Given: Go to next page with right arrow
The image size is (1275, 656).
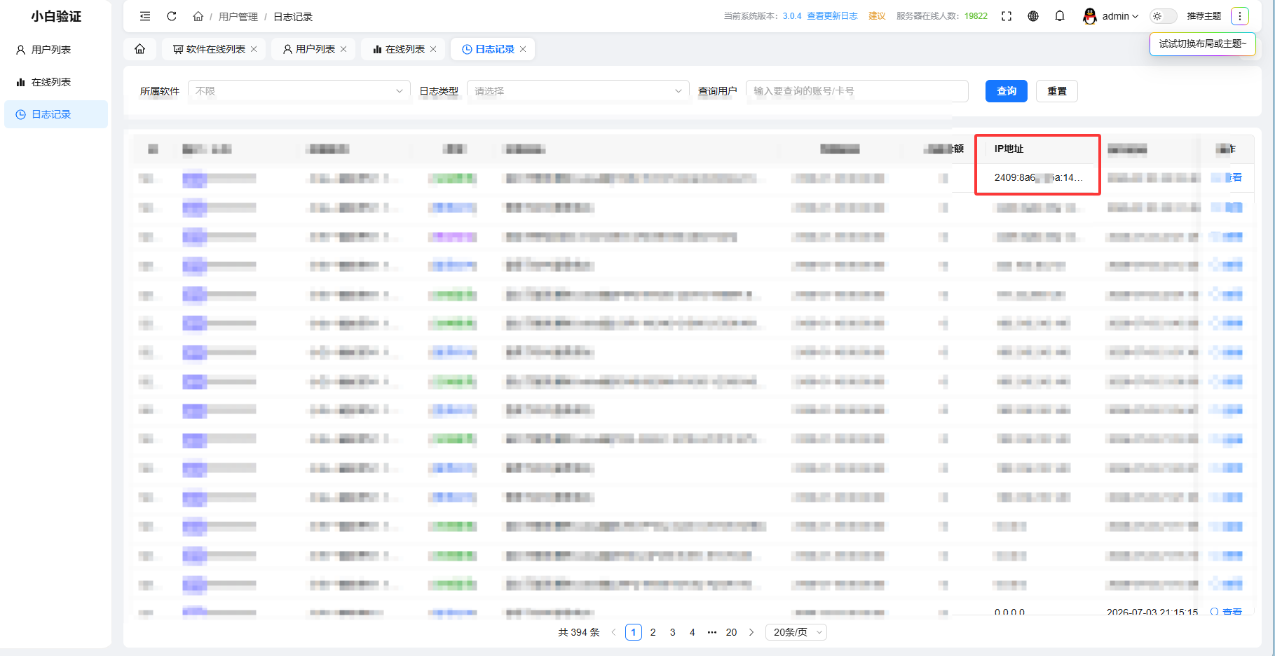Looking at the screenshot, I should pyautogui.click(x=751, y=632).
